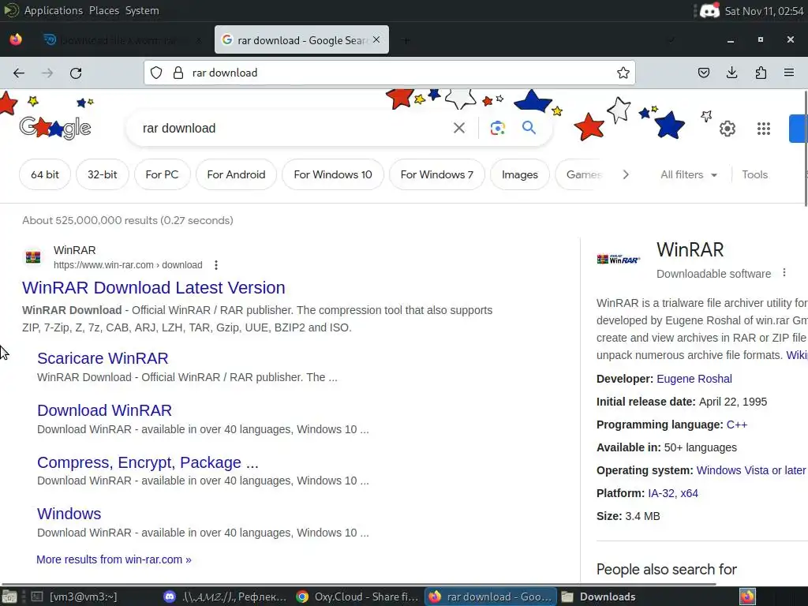This screenshot has height=606, width=808.
Task: Bookmark this page with the star icon
Action: coord(623,73)
